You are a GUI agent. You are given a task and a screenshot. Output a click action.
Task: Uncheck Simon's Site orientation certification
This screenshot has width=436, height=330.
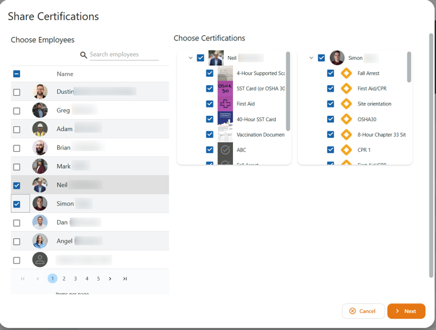coord(331,103)
